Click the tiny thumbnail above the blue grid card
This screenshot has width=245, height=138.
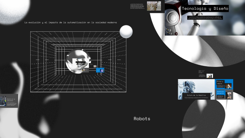click(x=95, y=66)
